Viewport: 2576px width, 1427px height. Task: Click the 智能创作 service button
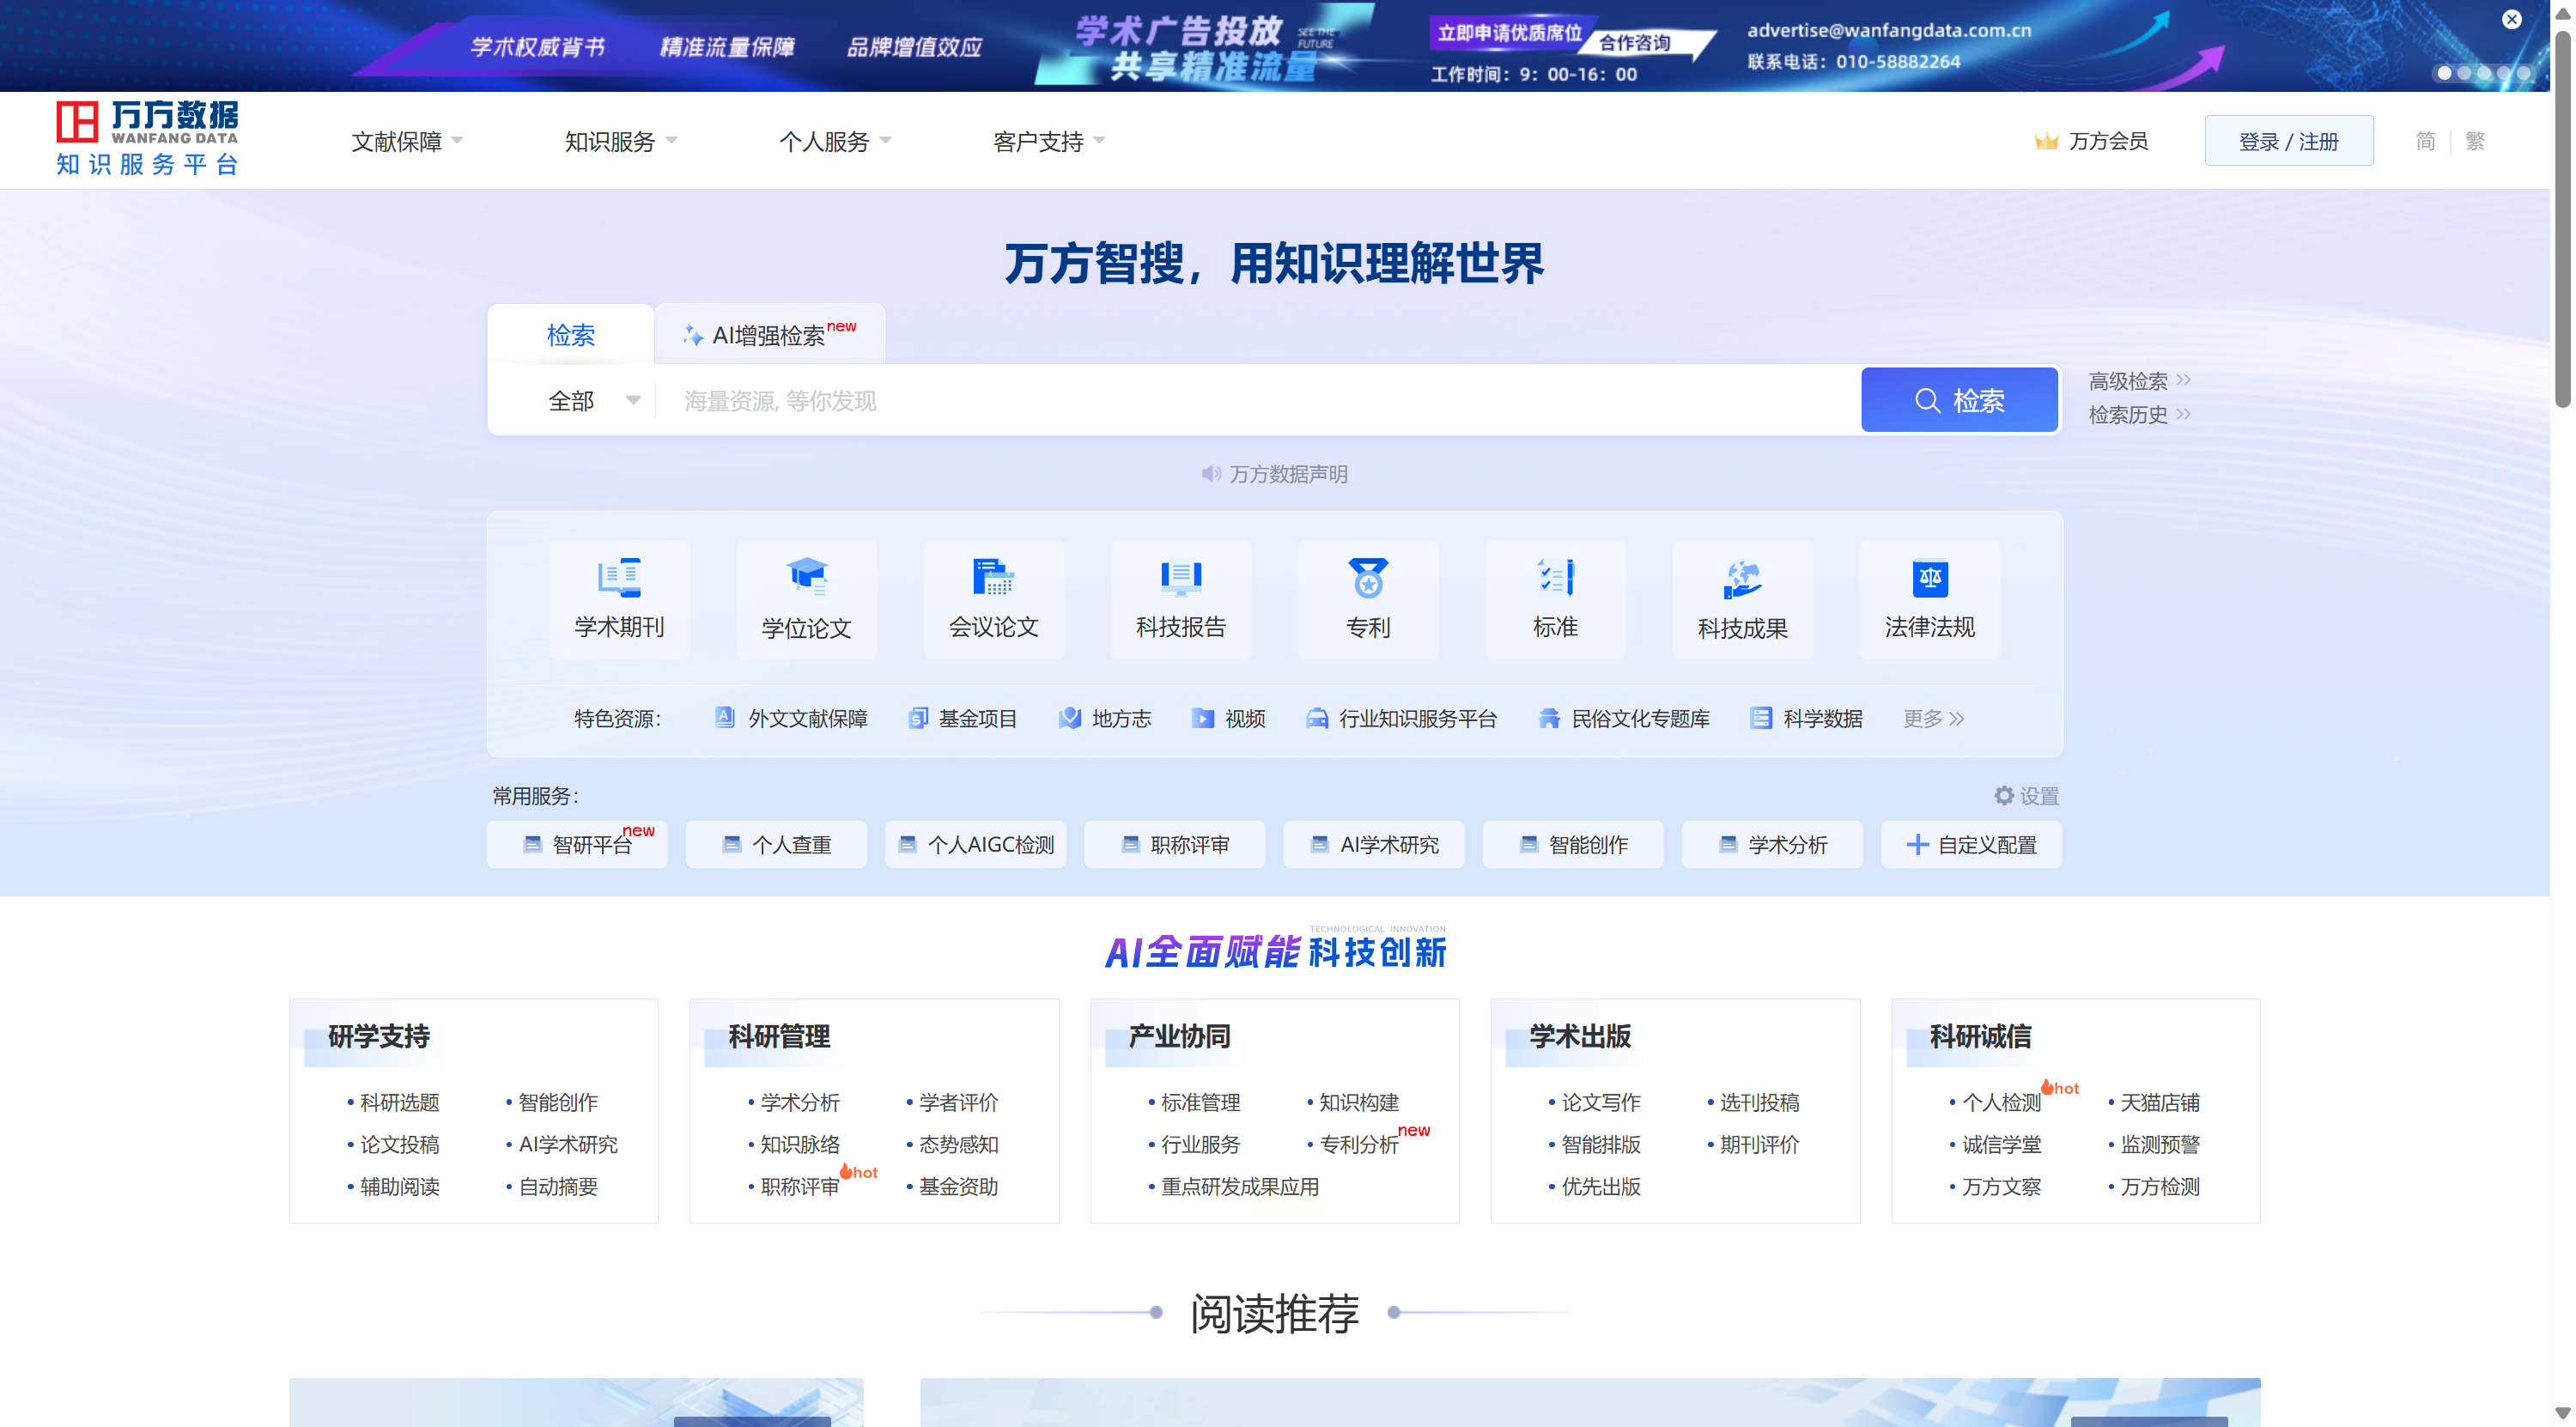(1572, 844)
